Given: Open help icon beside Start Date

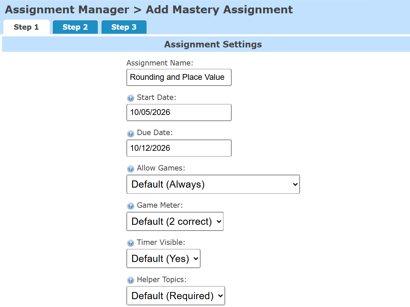Looking at the screenshot, I should click(131, 98).
